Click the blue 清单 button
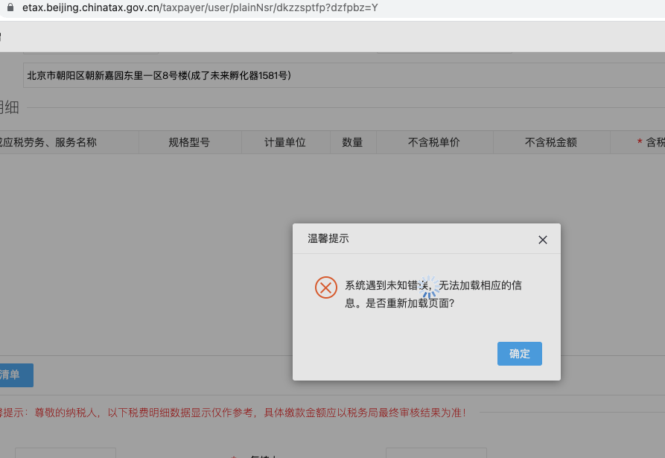 [x=16, y=375]
